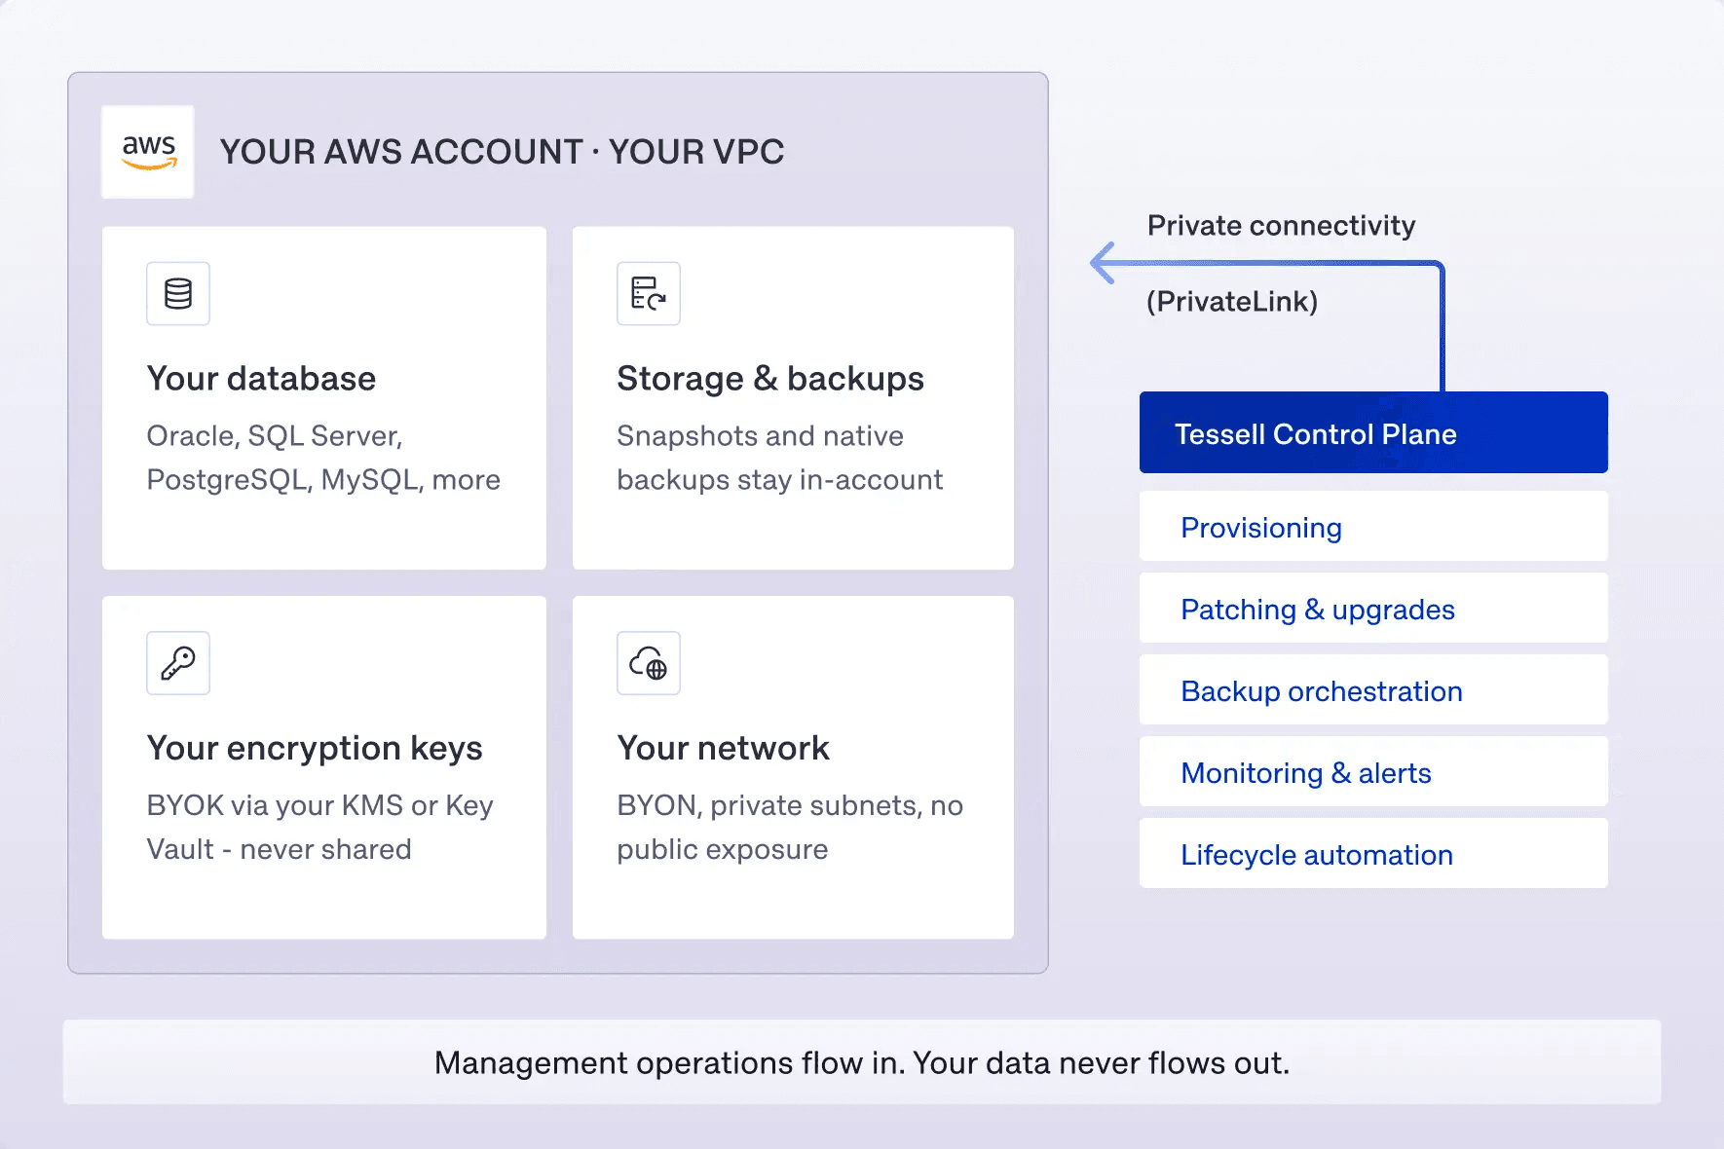Screen dimensions: 1724x1149
Task: Select the Your network heading
Action: click(x=723, y=749)
